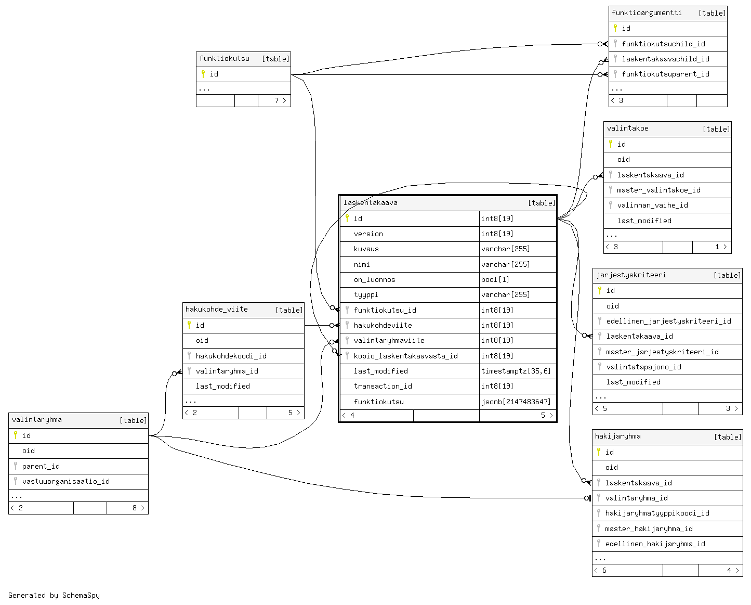This screenshot has width=751, height=605.
Task: Click the primary key icon in hakijaryhma table
Action: pyautogui.click(x=599, y=452)
